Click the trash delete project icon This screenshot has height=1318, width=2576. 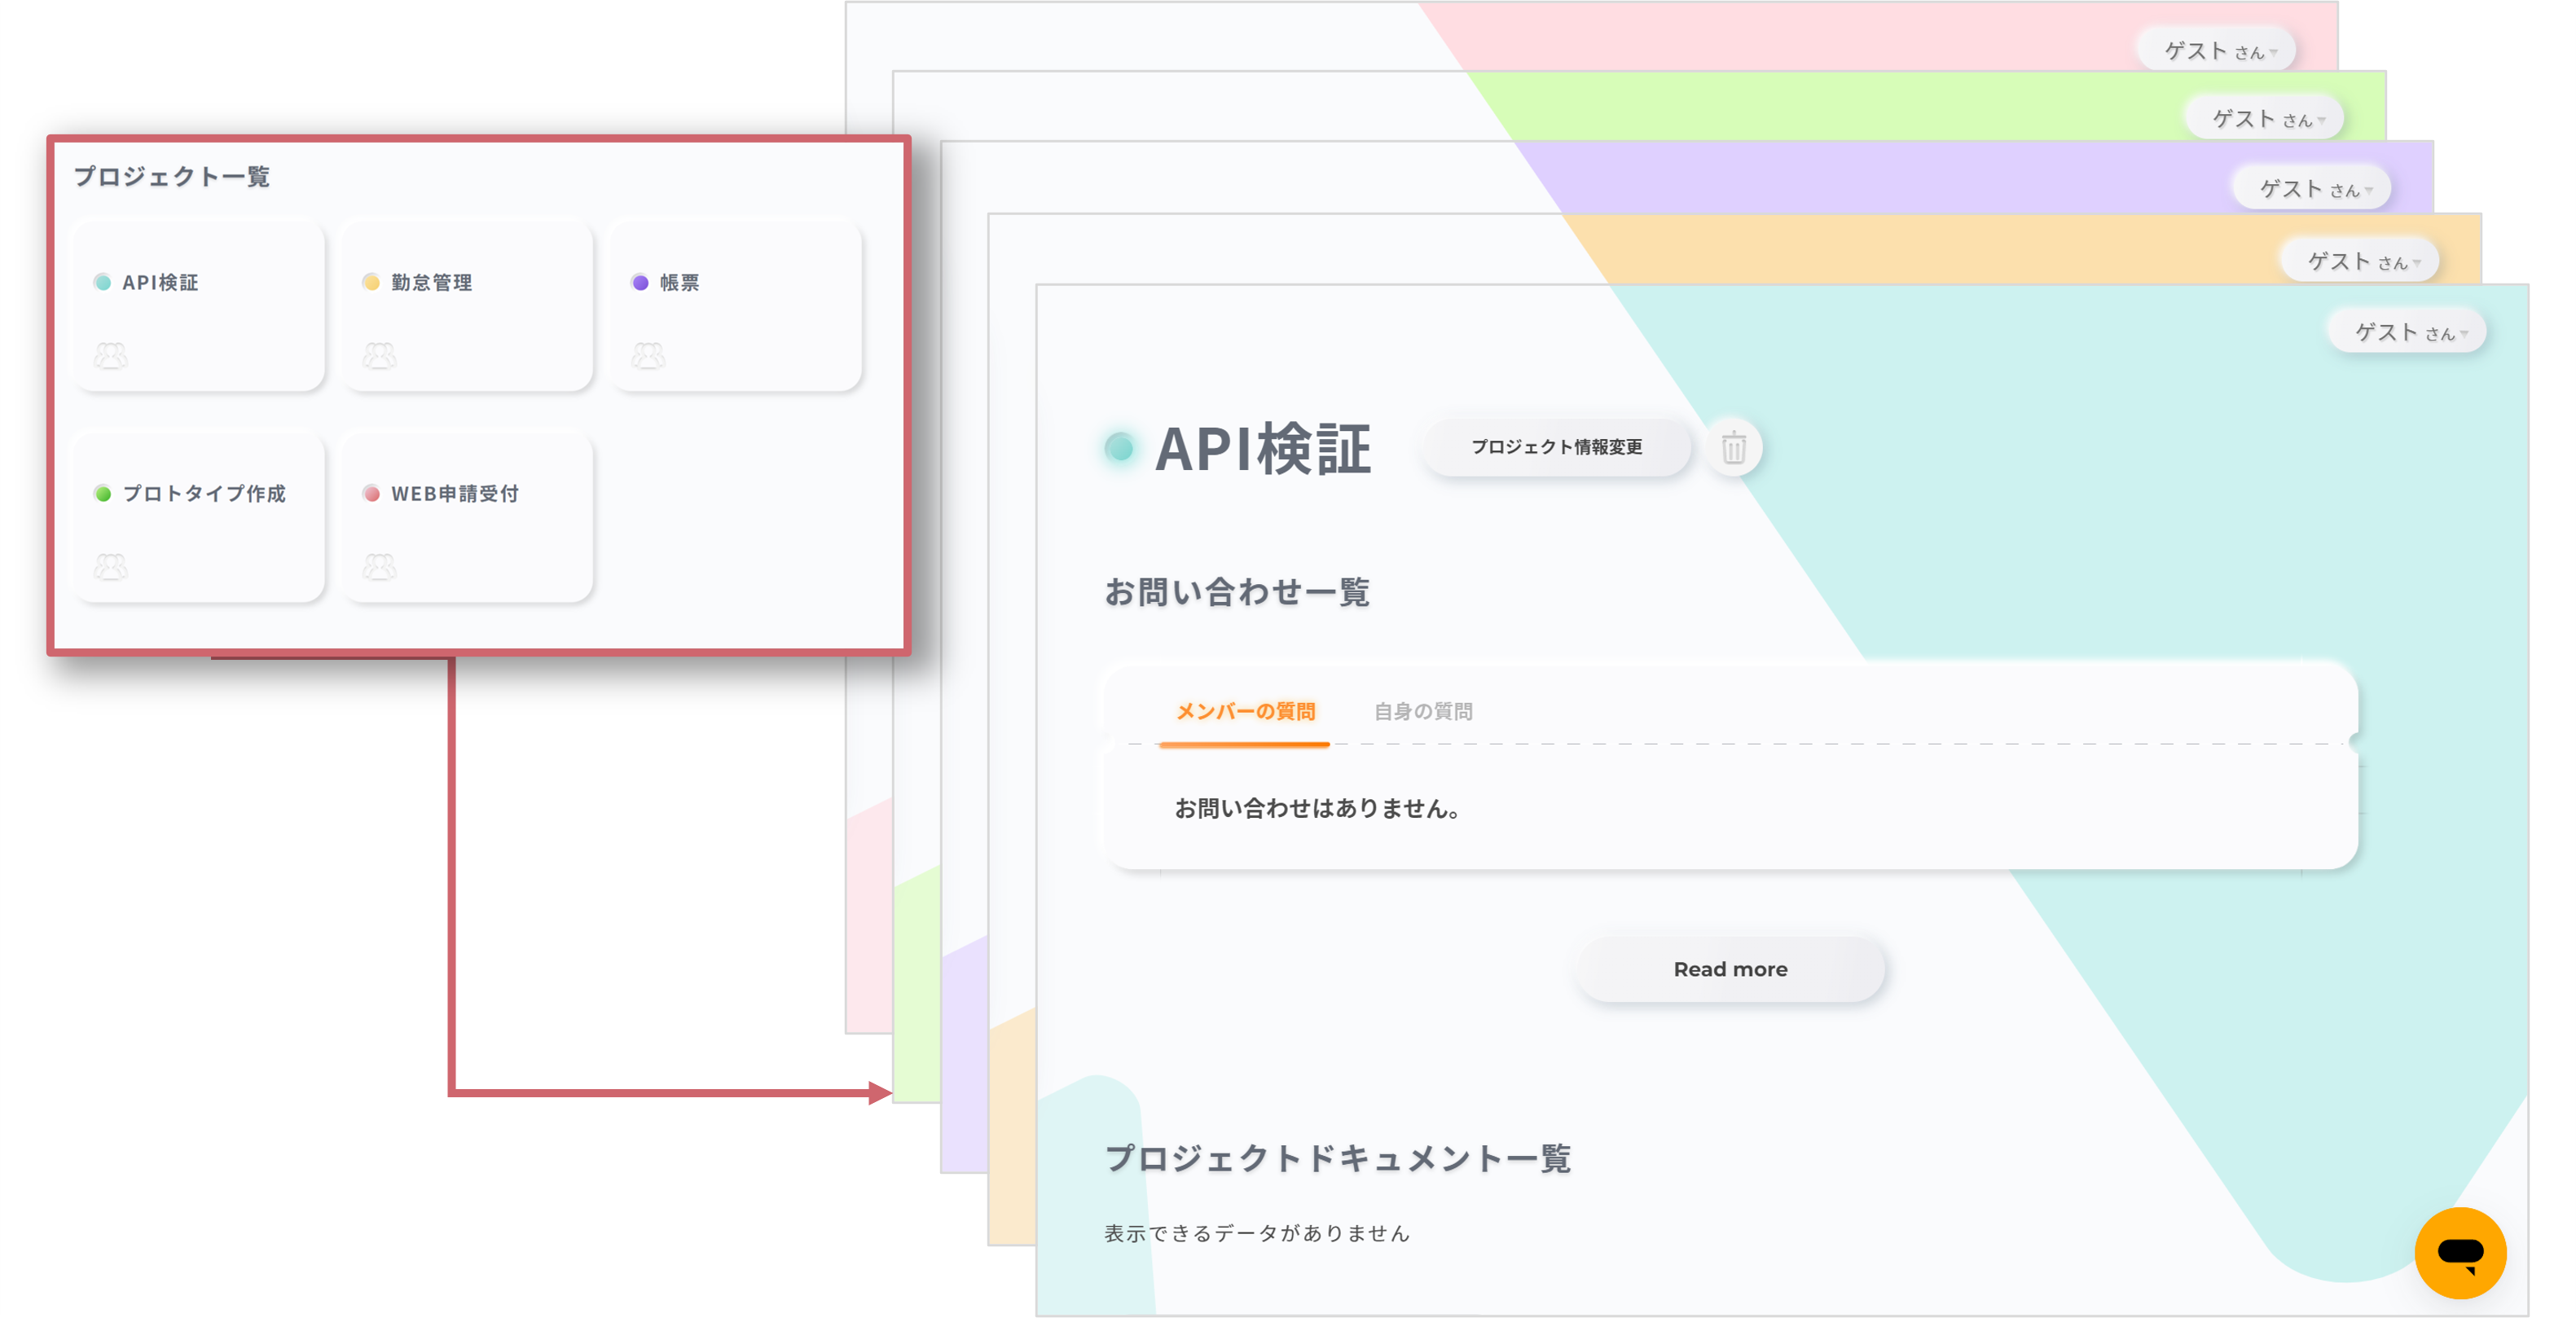tap(1733, 447)
